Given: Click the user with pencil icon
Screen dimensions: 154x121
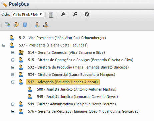Looking at the screenshot, I should 37,25.
